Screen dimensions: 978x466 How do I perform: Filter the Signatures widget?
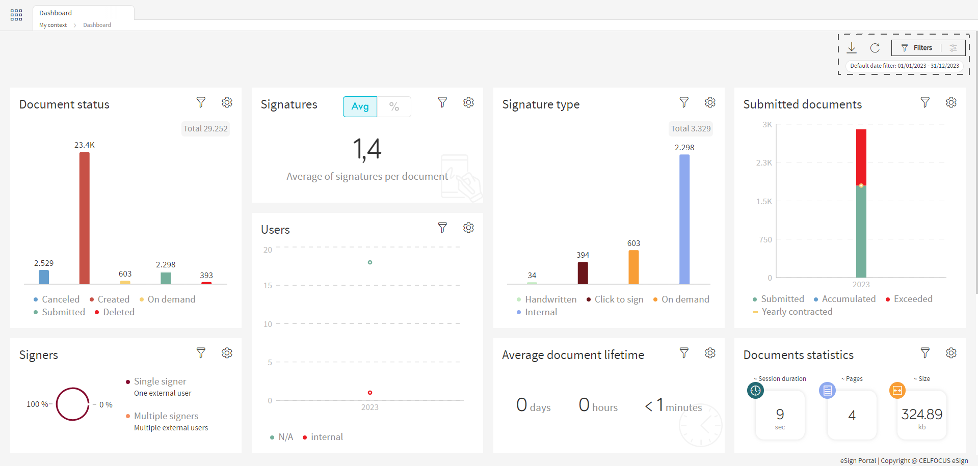click(442, 102)
